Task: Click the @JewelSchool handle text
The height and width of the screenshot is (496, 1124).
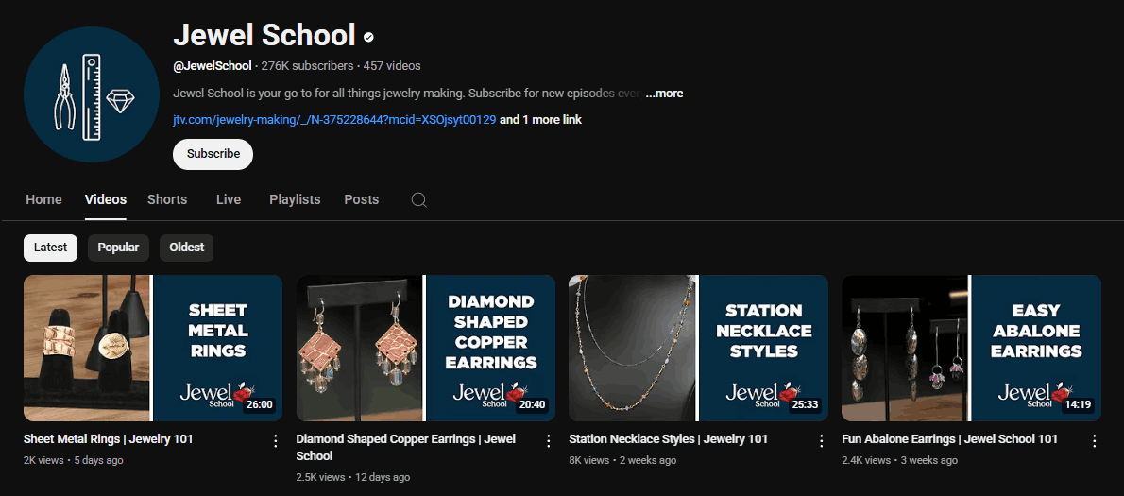Action: 213,66
